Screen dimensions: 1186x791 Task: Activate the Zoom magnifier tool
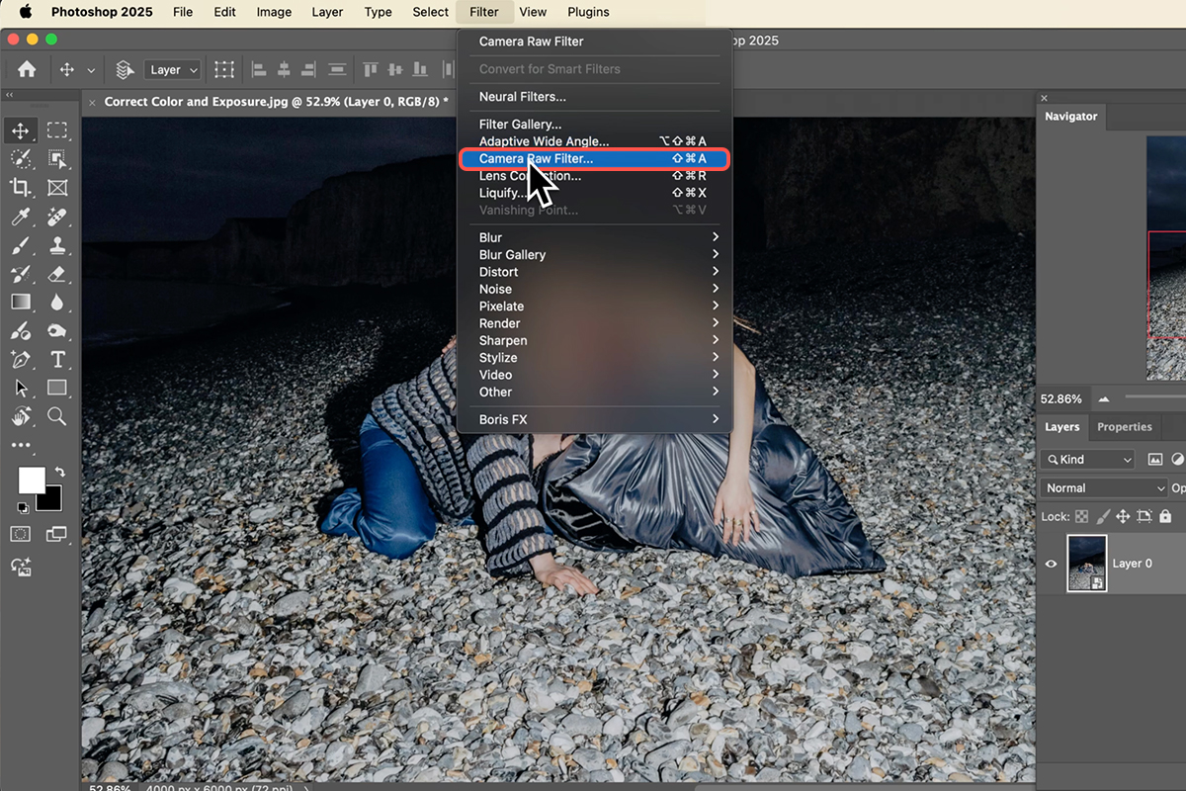click(x=57, y=417)
